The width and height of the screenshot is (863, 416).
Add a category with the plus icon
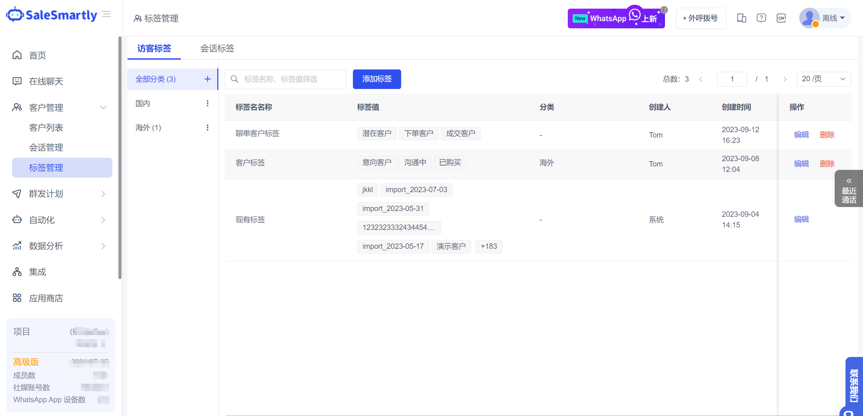207,79
